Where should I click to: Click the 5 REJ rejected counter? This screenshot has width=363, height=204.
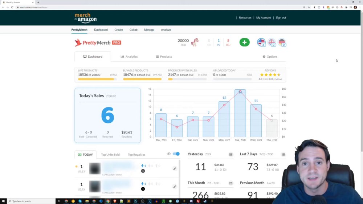click(x=228, y=42)
